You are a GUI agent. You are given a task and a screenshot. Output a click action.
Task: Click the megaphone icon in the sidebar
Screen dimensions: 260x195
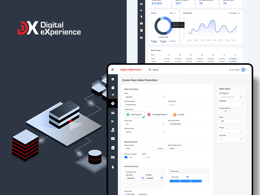point(113,95)
